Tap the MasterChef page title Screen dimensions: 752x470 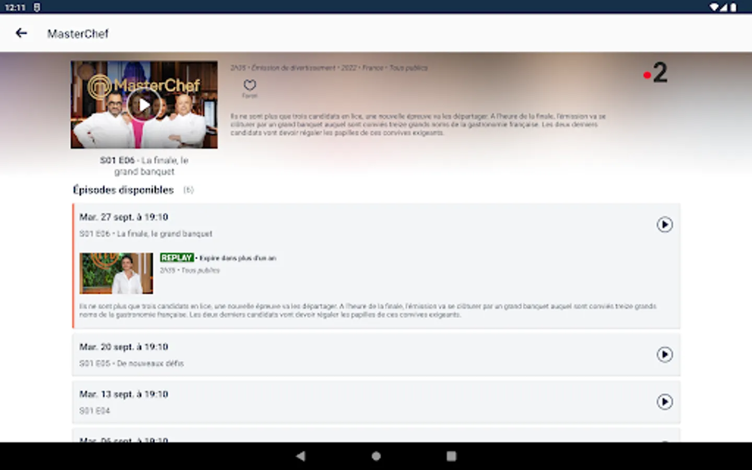(78, 33)
